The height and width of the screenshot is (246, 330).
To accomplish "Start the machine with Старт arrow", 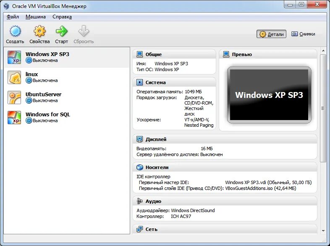I will coord(61,31).
